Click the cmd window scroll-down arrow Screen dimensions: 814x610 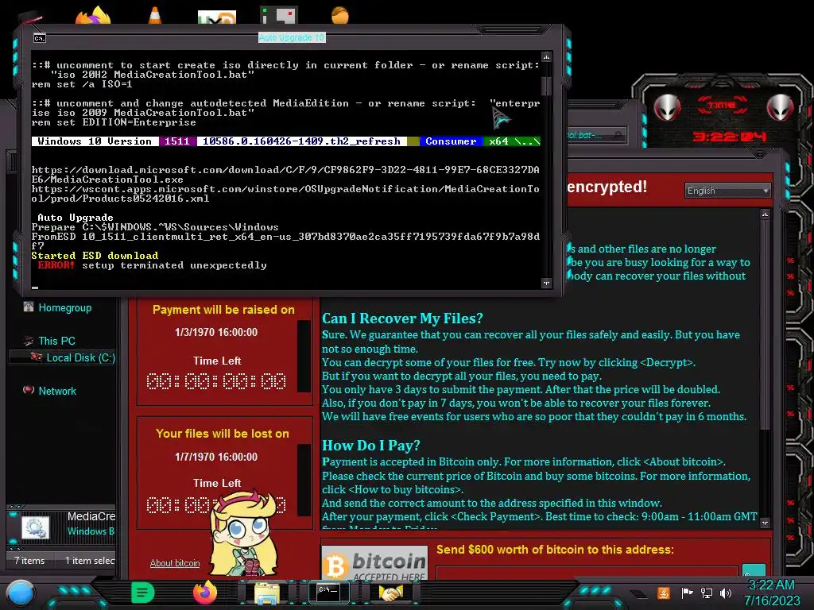(x=546, y=283)
